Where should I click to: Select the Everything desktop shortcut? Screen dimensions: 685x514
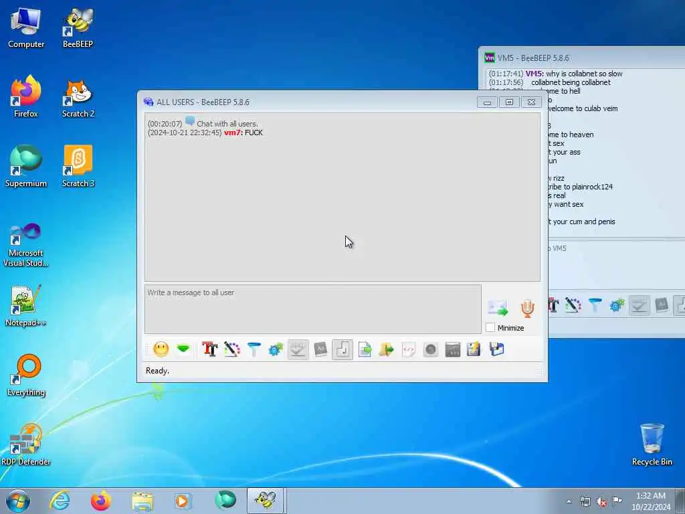[x=26, y=375]
